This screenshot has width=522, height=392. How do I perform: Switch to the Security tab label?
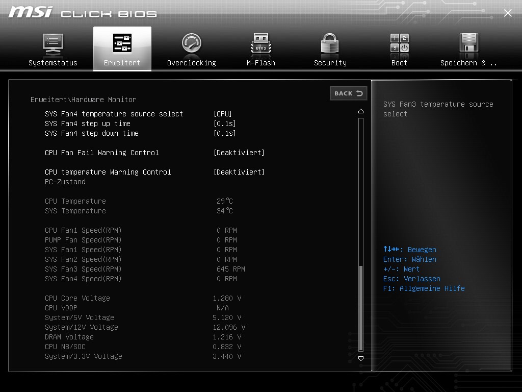330,63
